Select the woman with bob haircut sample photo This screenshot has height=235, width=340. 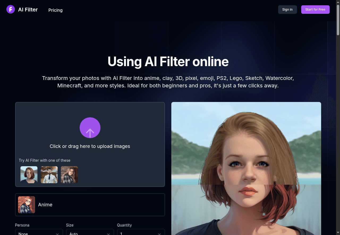(29, 175)
